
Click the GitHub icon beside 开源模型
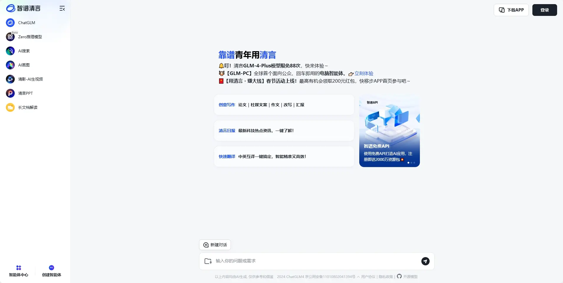[x=399, y=277]
